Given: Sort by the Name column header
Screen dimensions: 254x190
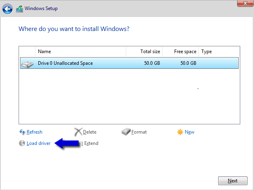Looking at the screenshot, I should pyautogui.click(x=81, y=52).
